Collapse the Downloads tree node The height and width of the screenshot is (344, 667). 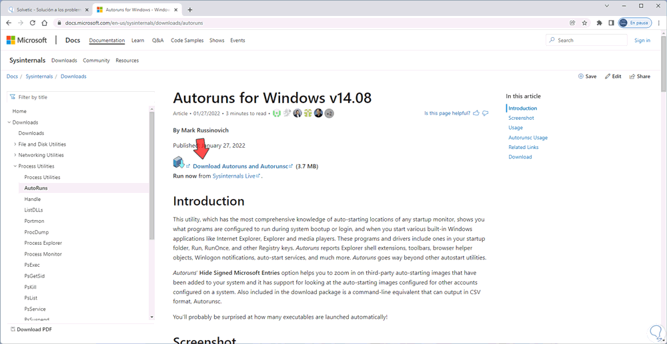(x=9, y=122)
